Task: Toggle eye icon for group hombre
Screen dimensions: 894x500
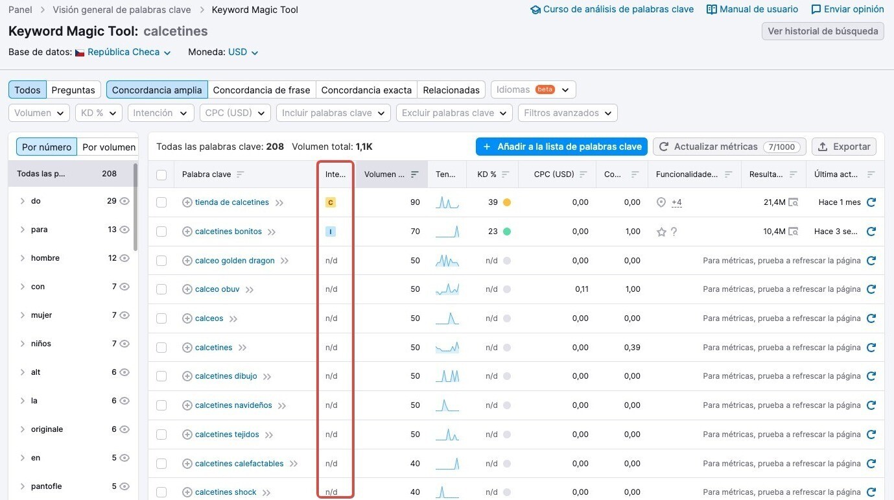Action: click(124, 258)
